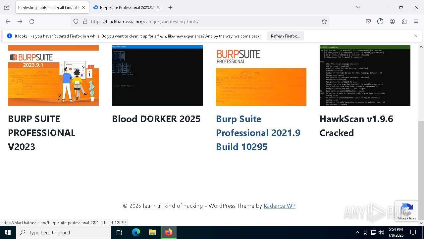Open the circular toolbar icon beside Pocket
Screen dimensions: 424x239
380,22
